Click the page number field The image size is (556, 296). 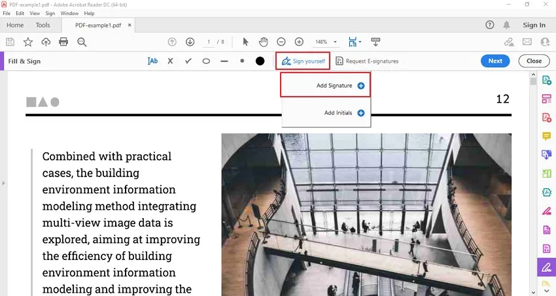click(x=209, y=42)
